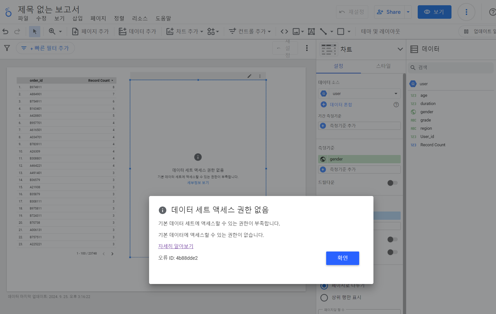Screen dimensions: 496x314
Task: Click the table chart type thumbnail
Action: tap(329, 49)
